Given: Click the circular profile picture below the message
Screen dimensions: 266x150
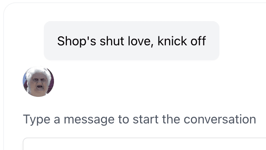Looking at the screenshot, I should [38, 81].
